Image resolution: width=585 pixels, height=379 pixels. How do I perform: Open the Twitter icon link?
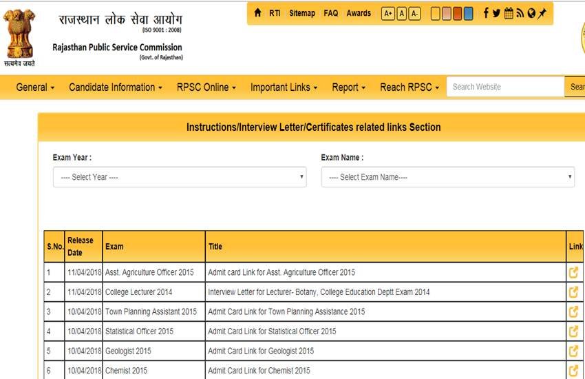pos(497,13)
